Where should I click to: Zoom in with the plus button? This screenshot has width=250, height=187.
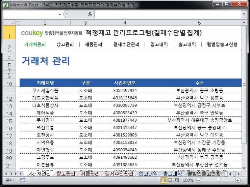[x=238, y=180]
